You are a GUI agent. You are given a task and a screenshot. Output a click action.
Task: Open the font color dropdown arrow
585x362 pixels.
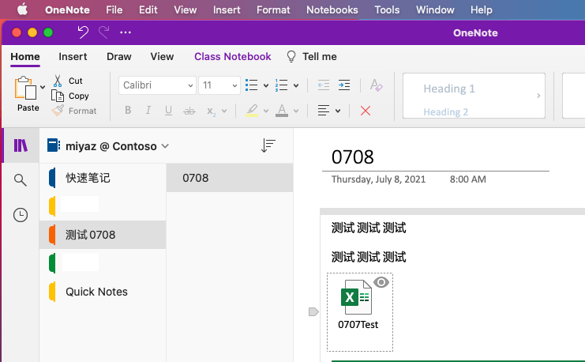(x=296, y=111)
